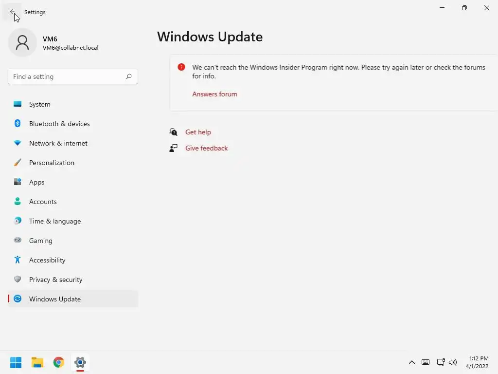Click the System monitor icon in sidebar
The width and height of the screenshot is (498, 374).
click(x=18, y=104)
